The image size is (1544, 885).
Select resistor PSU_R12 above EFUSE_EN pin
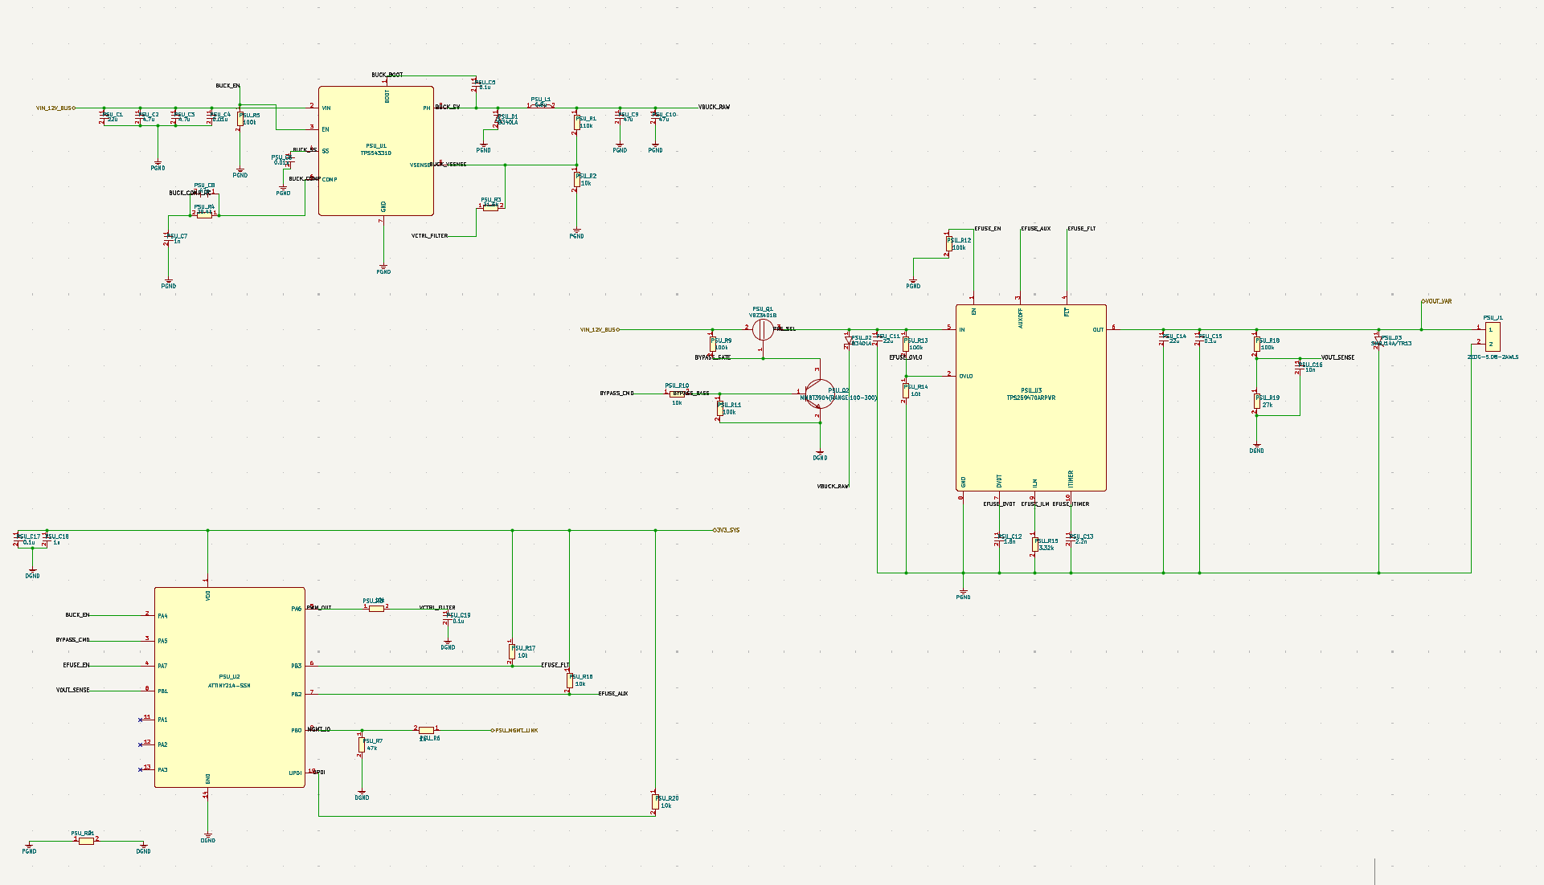(x=949, y=243)
